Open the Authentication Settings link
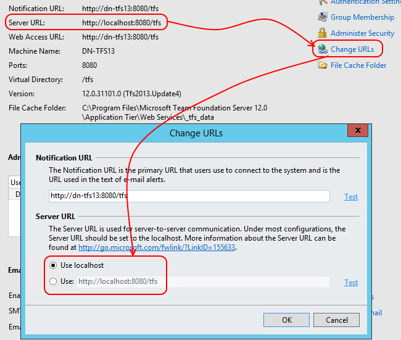The image size is (401, 340). point(365,2)
